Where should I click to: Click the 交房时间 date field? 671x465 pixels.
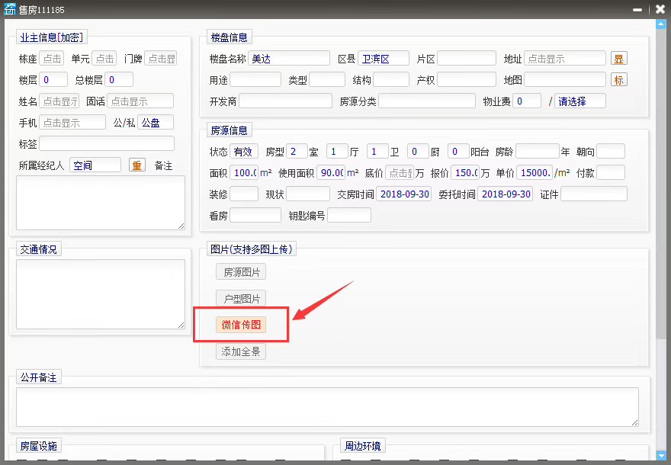tap(404, 194)
